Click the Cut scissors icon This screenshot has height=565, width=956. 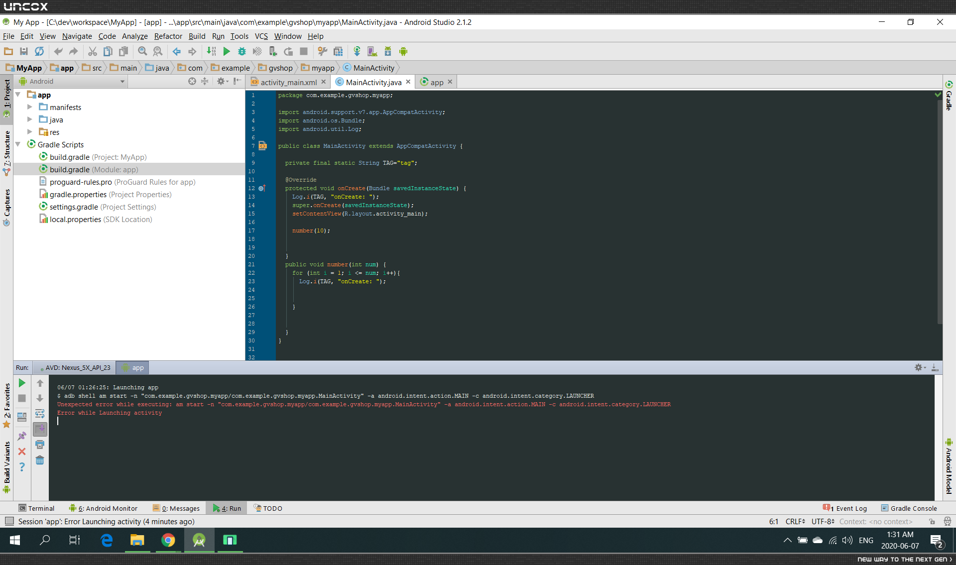pyautogui.click(x=93, y=51)
